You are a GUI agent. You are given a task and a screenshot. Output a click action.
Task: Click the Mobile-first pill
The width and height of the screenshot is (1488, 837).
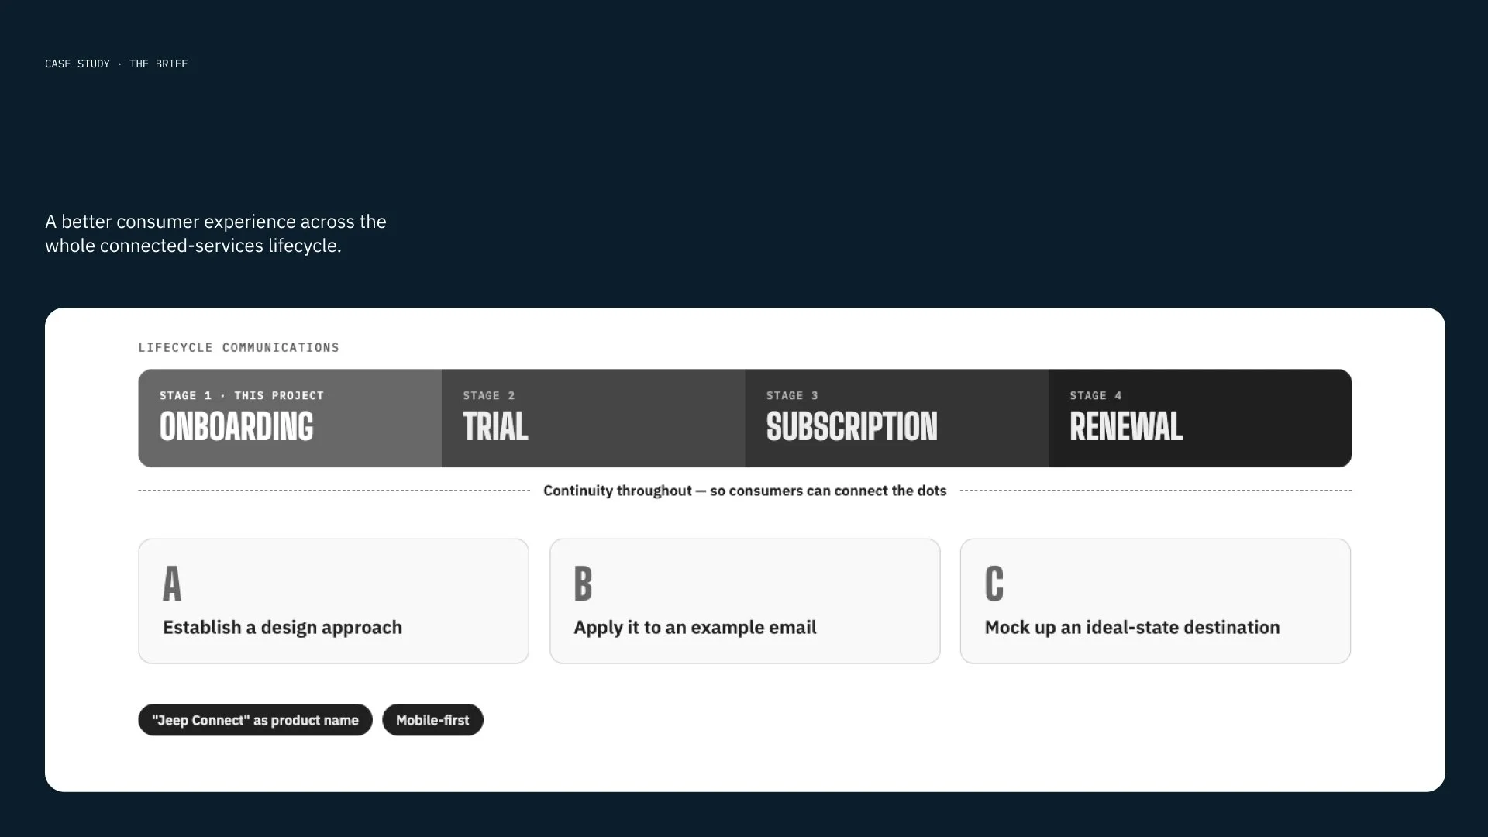pos(432,720)
